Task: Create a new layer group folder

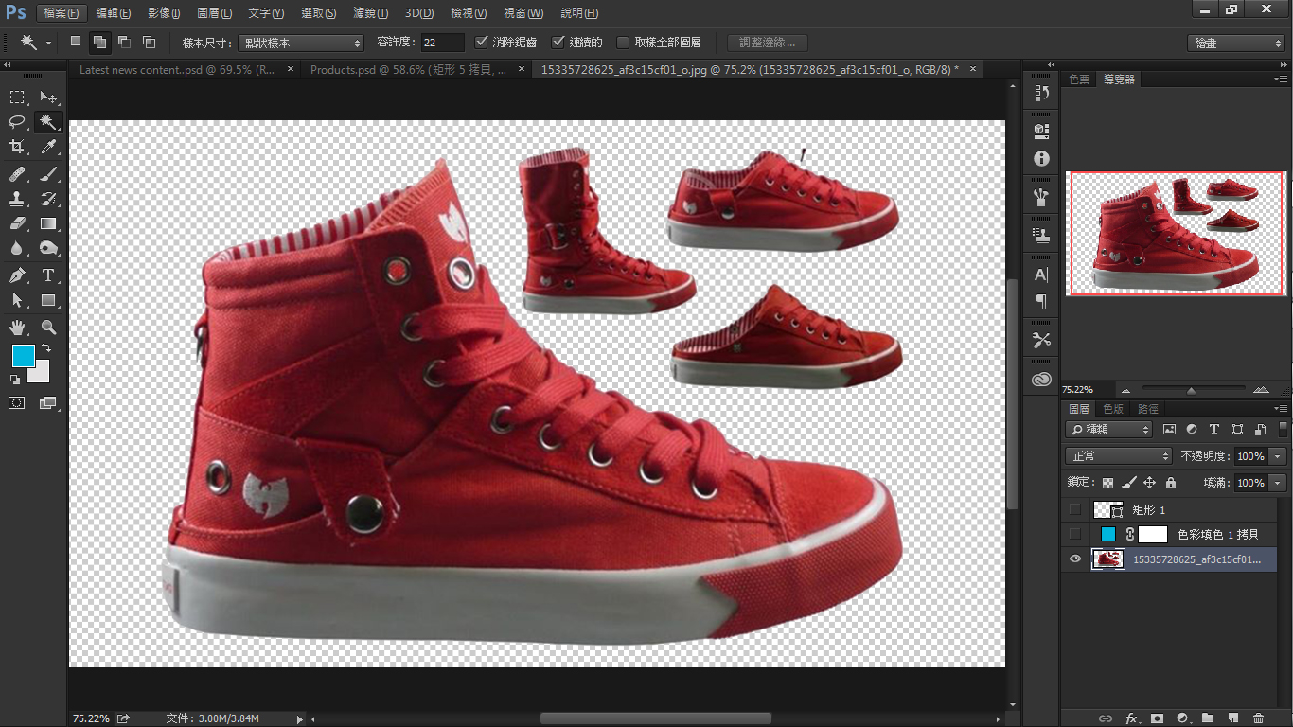Action: (x=1207, y=718)
